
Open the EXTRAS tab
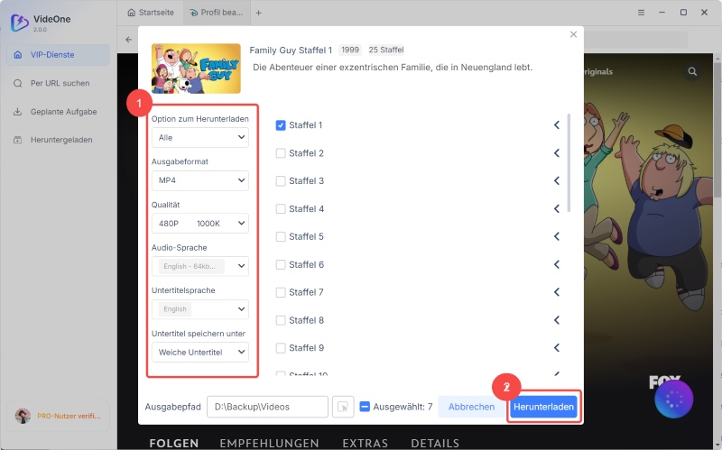[x=366, y=443]
